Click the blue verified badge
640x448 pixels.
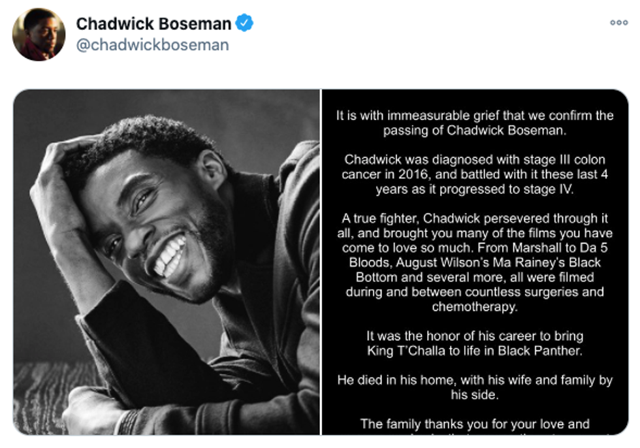click(244, 24)
